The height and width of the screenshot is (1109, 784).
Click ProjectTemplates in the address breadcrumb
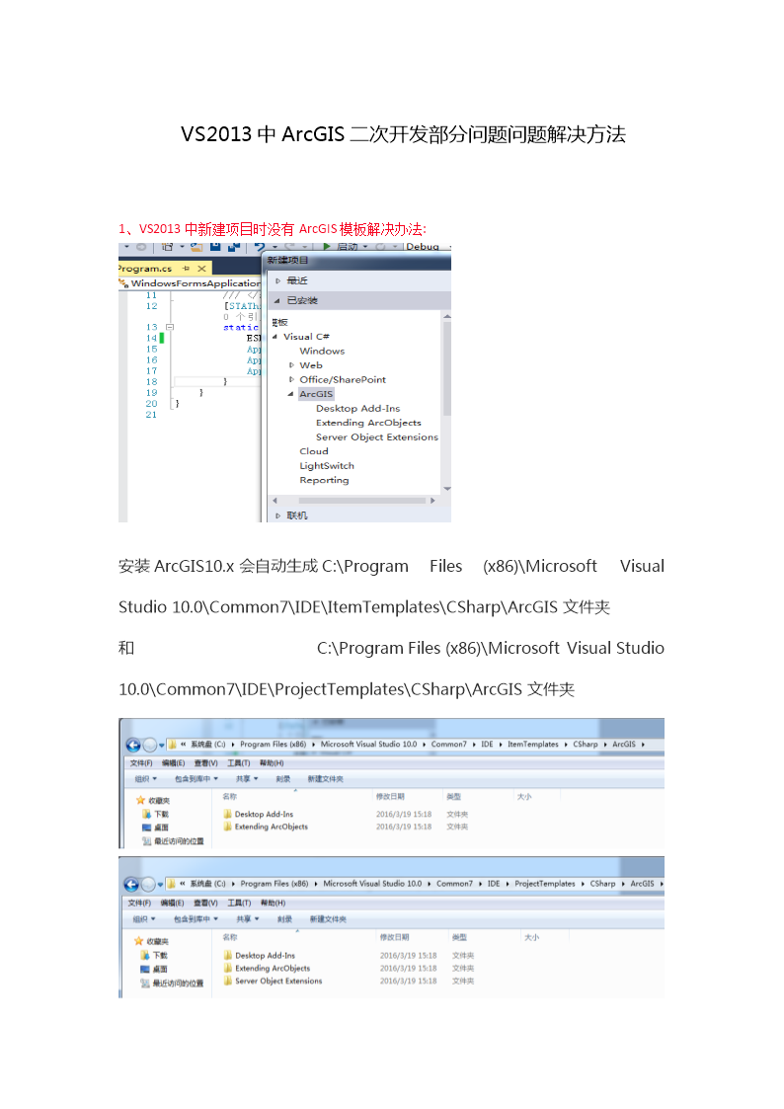tap(544, 884)
